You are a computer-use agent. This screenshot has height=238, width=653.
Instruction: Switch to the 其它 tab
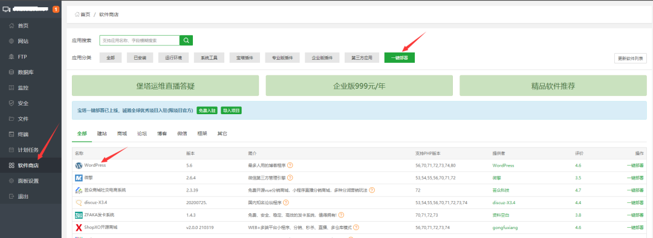click(222, 134)
